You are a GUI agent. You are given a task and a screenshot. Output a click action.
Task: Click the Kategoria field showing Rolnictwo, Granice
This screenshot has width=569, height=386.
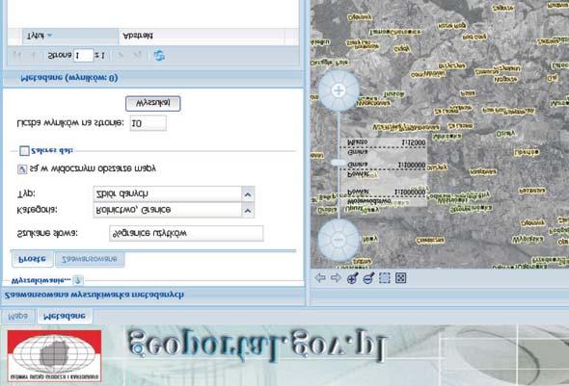coord(167,210)
